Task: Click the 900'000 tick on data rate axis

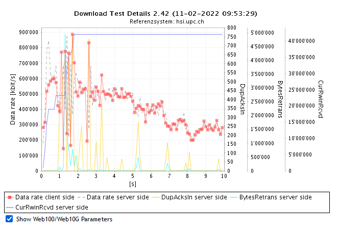Action: pos(28,32)
